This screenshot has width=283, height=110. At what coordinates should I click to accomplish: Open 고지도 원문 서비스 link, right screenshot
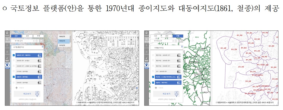[x=263, y=102]
